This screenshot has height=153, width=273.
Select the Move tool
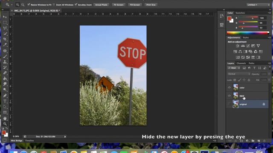click(5, 17)
